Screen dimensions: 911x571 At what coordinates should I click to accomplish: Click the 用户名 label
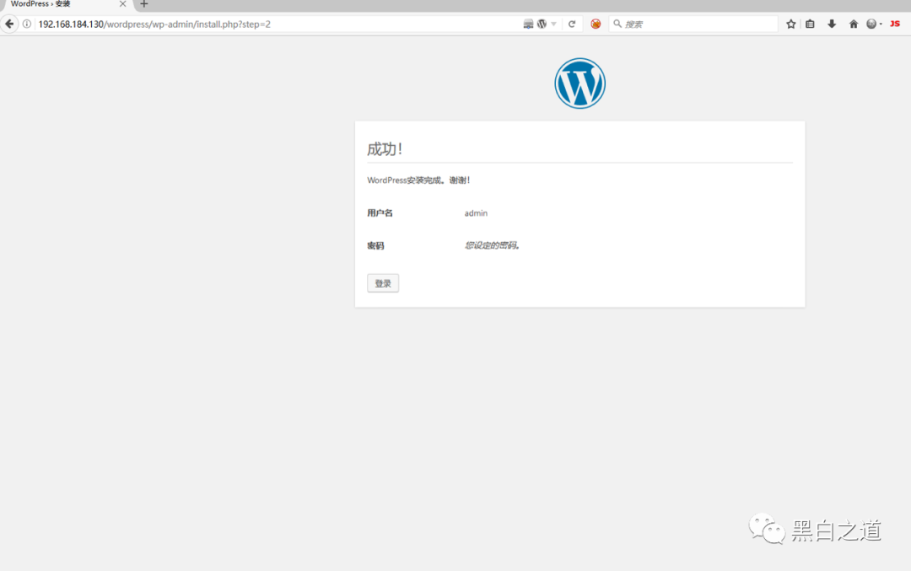coord(380,213)
